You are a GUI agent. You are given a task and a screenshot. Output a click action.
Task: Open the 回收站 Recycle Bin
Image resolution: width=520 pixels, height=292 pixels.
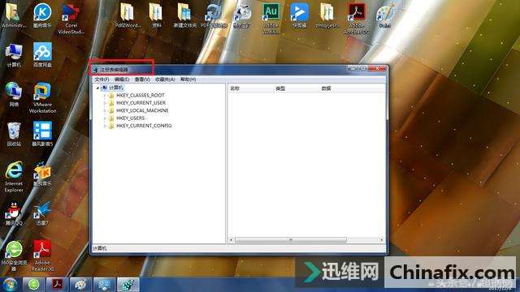(14, 134)
